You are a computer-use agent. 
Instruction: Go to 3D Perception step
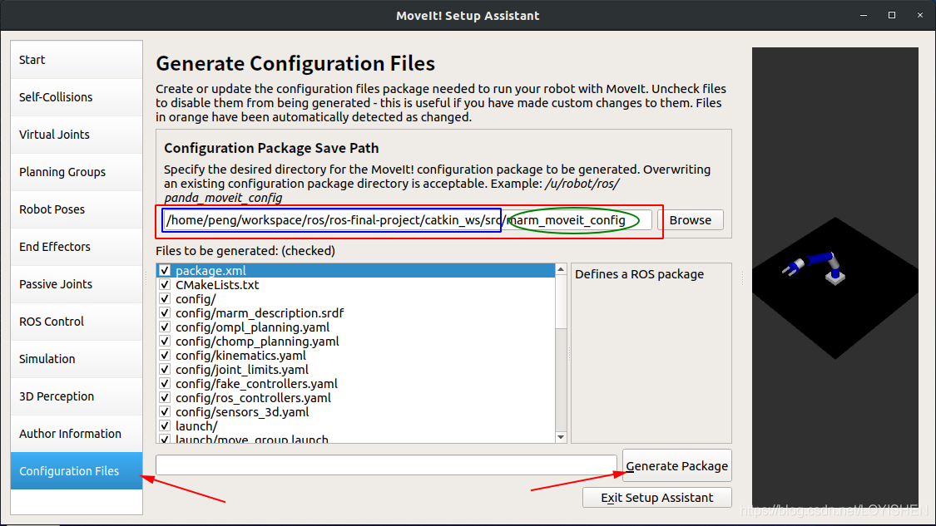[77, 396]
